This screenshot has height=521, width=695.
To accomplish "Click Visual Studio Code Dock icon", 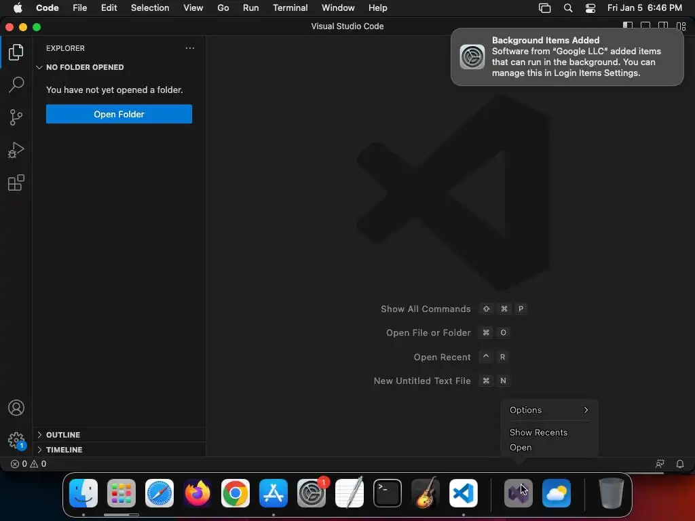I will pyautogui.click(x=463, y=493).
